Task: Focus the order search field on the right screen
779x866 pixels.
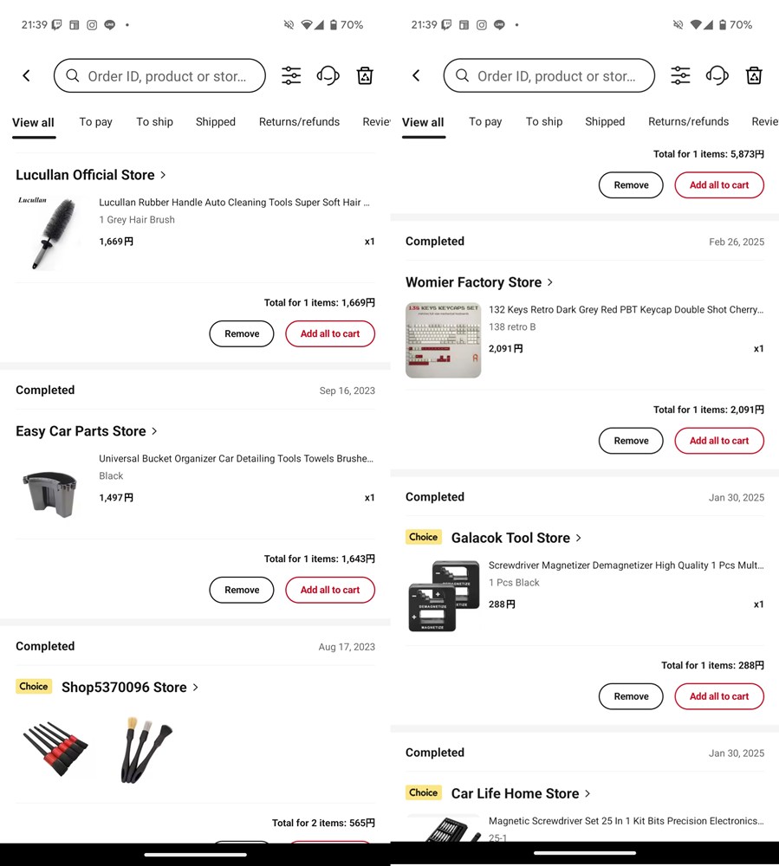Action: tap(556, 76)
